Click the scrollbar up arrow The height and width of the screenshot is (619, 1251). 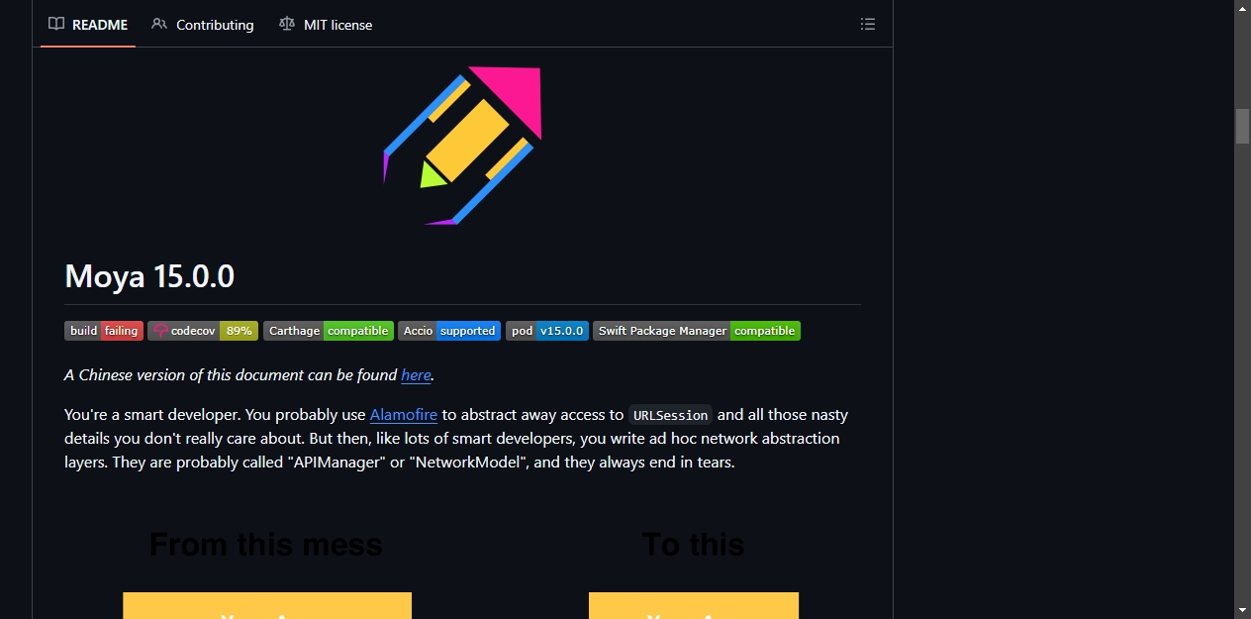point(1242,8)
